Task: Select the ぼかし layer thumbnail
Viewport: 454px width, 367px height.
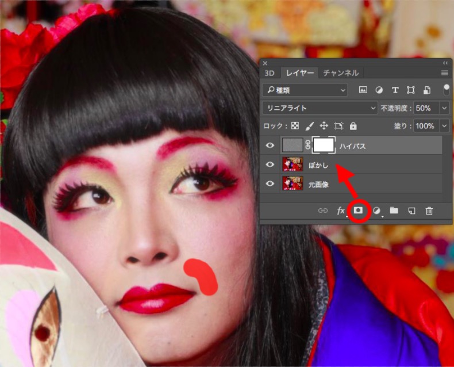Action: 293,164
